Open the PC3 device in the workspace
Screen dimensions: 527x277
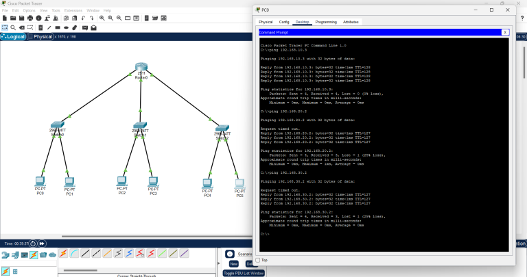(x=153, y=181)
